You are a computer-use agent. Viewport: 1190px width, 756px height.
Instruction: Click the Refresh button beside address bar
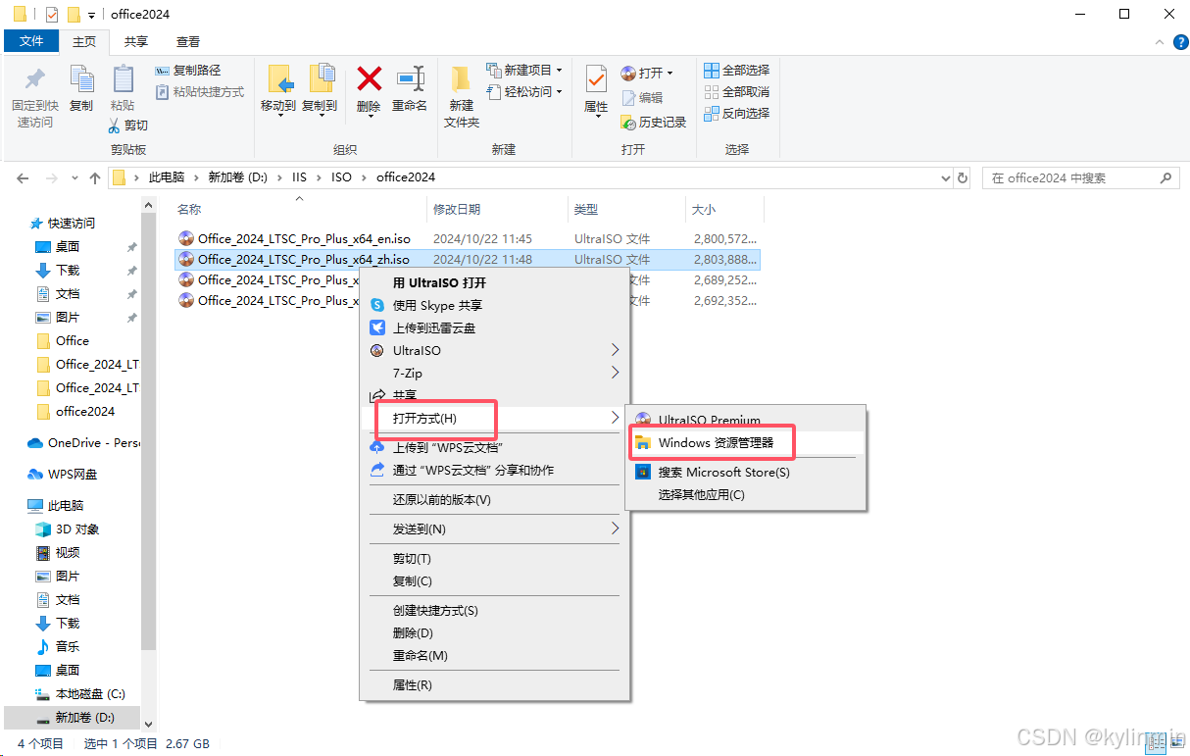point(963,178)
